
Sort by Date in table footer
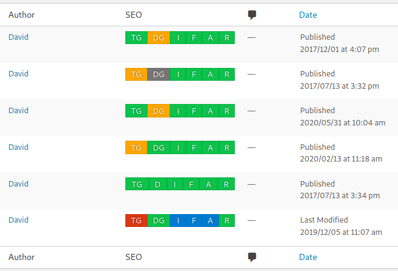[308, 257]
